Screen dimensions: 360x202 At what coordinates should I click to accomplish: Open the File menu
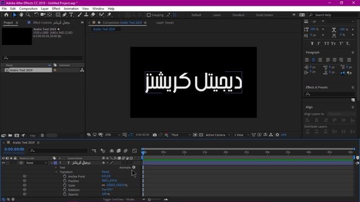(x=4, y=8)
